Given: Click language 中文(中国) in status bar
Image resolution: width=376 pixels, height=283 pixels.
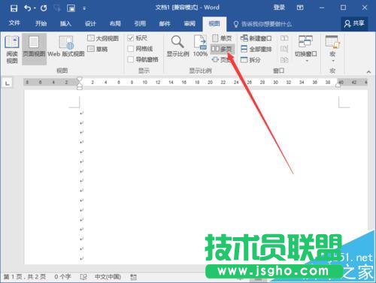Looking at the screenshot, I should 108,277.
